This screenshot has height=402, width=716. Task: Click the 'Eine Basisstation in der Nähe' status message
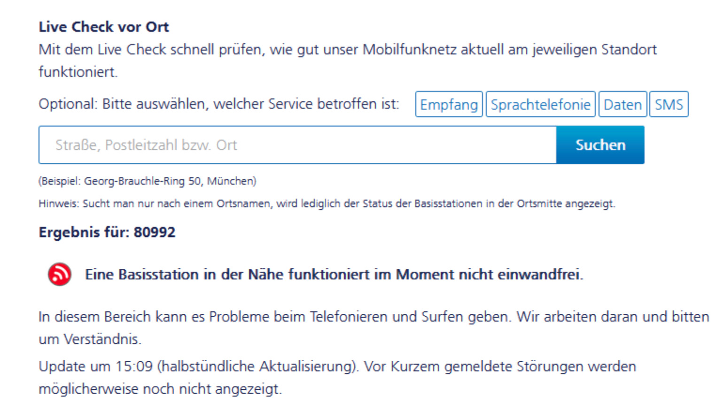334,274
